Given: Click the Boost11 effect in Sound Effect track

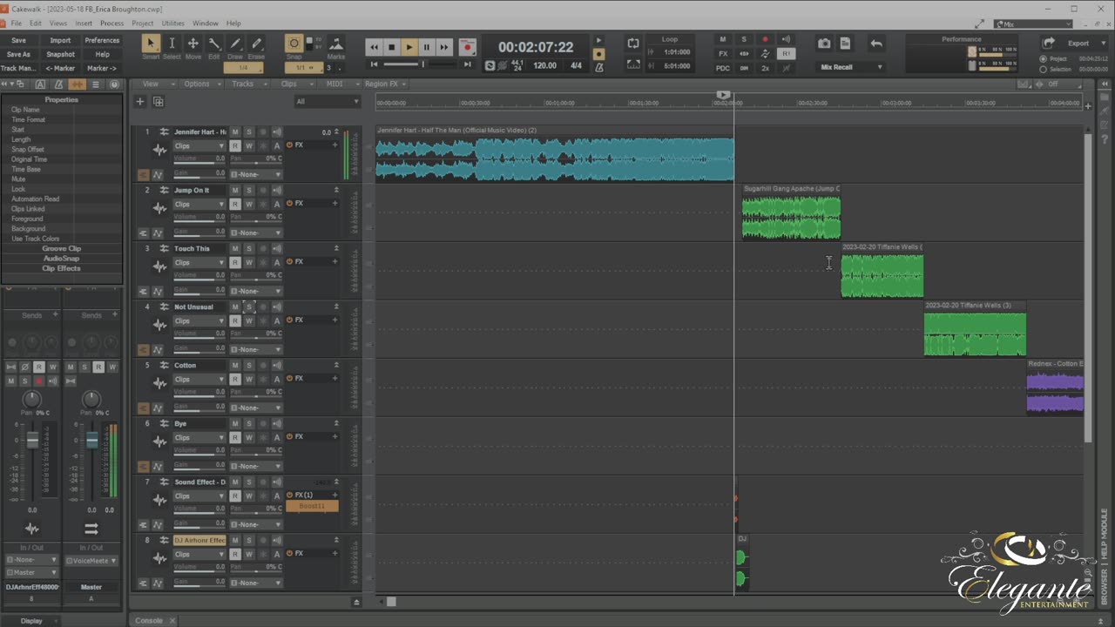Looking at the screenshot, I should click(312, 506).
